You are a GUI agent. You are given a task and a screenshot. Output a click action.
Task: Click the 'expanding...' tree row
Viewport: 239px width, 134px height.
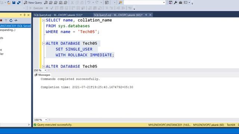point(8,30)
